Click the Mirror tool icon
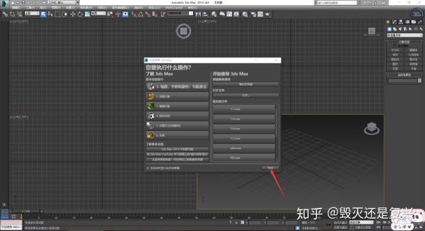Viewport: 425px width, 231px height. [x=198, y=14]
